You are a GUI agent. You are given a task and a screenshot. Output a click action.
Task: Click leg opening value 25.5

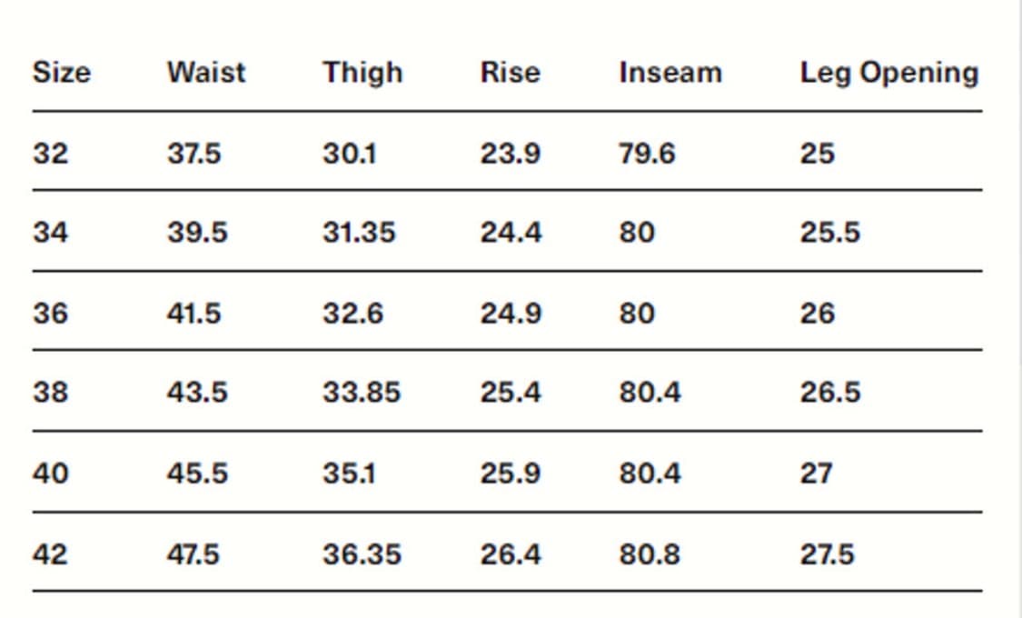coord(829,234)
